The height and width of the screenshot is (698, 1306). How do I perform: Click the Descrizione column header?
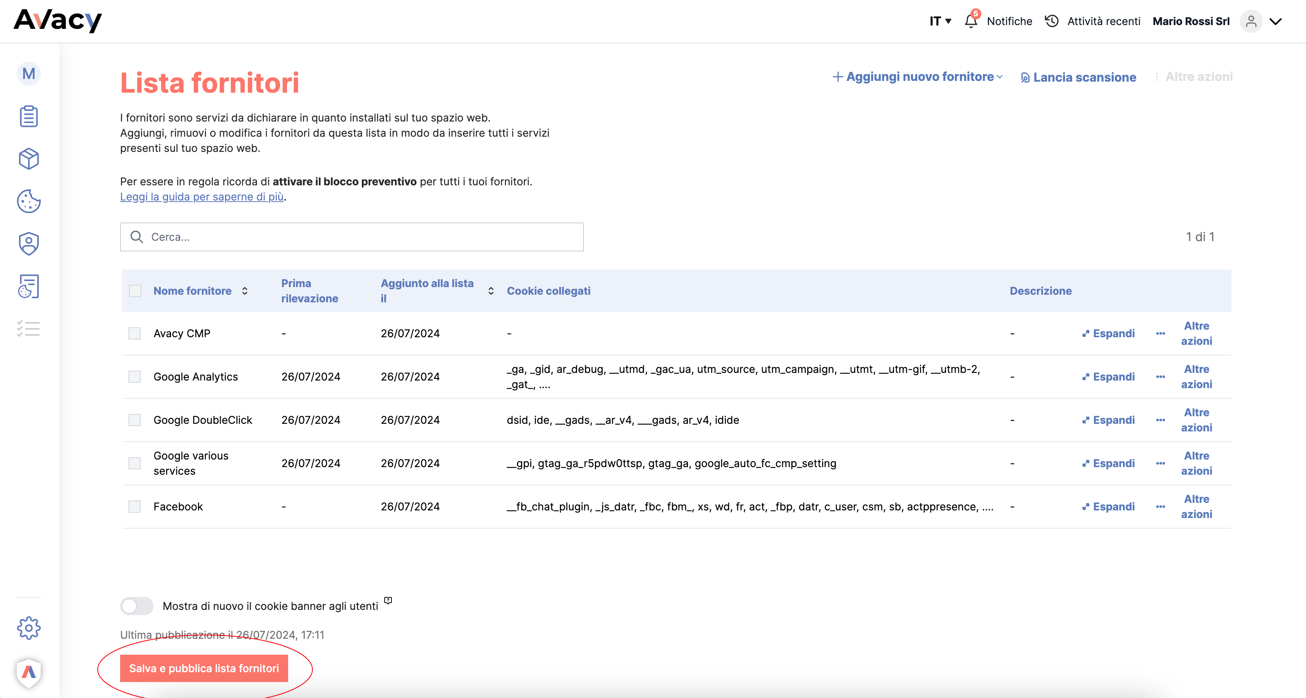click(x=1040, y=291)
